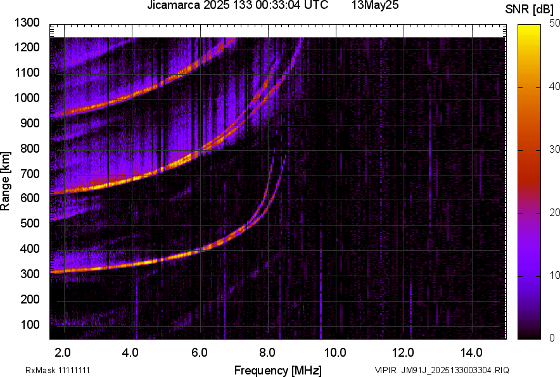Click the range tick label '1300'

point(27,23)
